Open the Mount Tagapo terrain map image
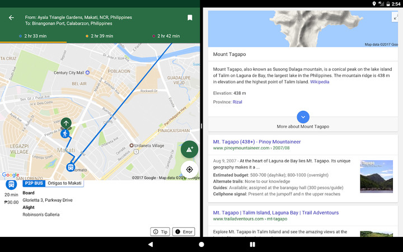The image size is (403, 252). (x=303, y=29)
